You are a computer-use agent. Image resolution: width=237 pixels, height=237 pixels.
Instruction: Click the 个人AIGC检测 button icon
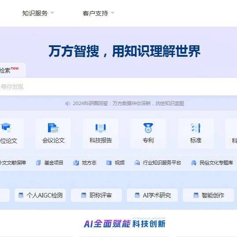(21, 195)
